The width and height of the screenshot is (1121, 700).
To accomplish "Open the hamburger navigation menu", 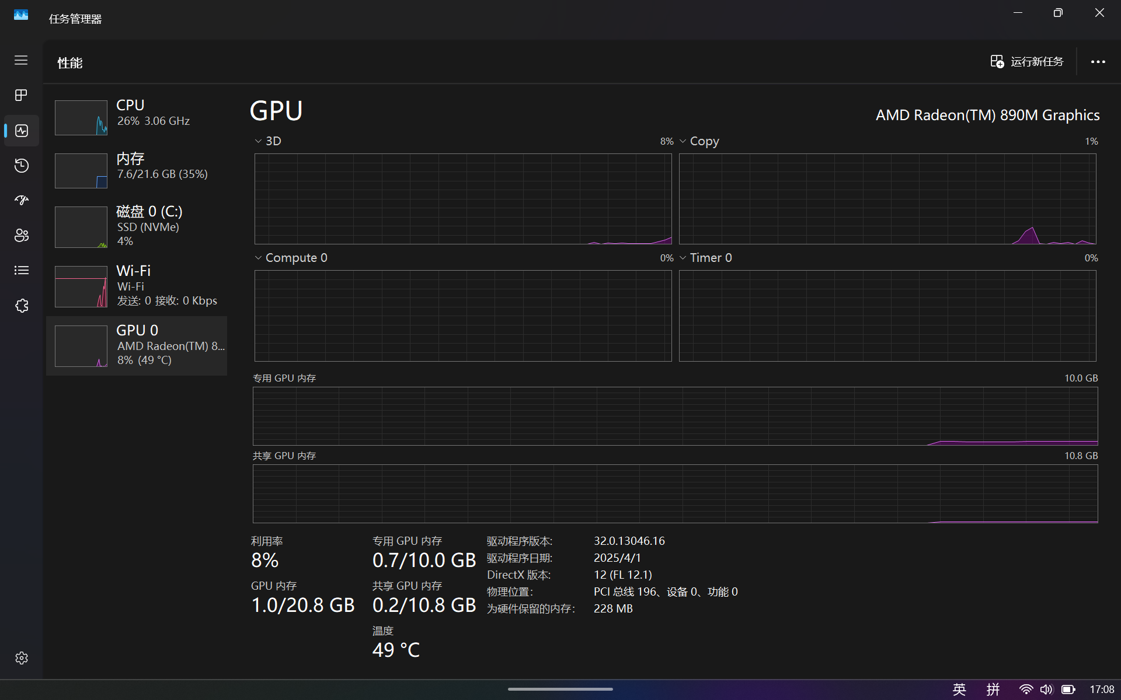I will [x=21, y=60].
